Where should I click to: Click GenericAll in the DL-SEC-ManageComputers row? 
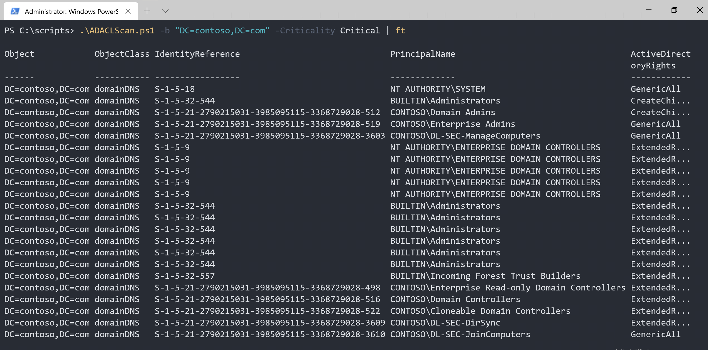click(655, 135)
